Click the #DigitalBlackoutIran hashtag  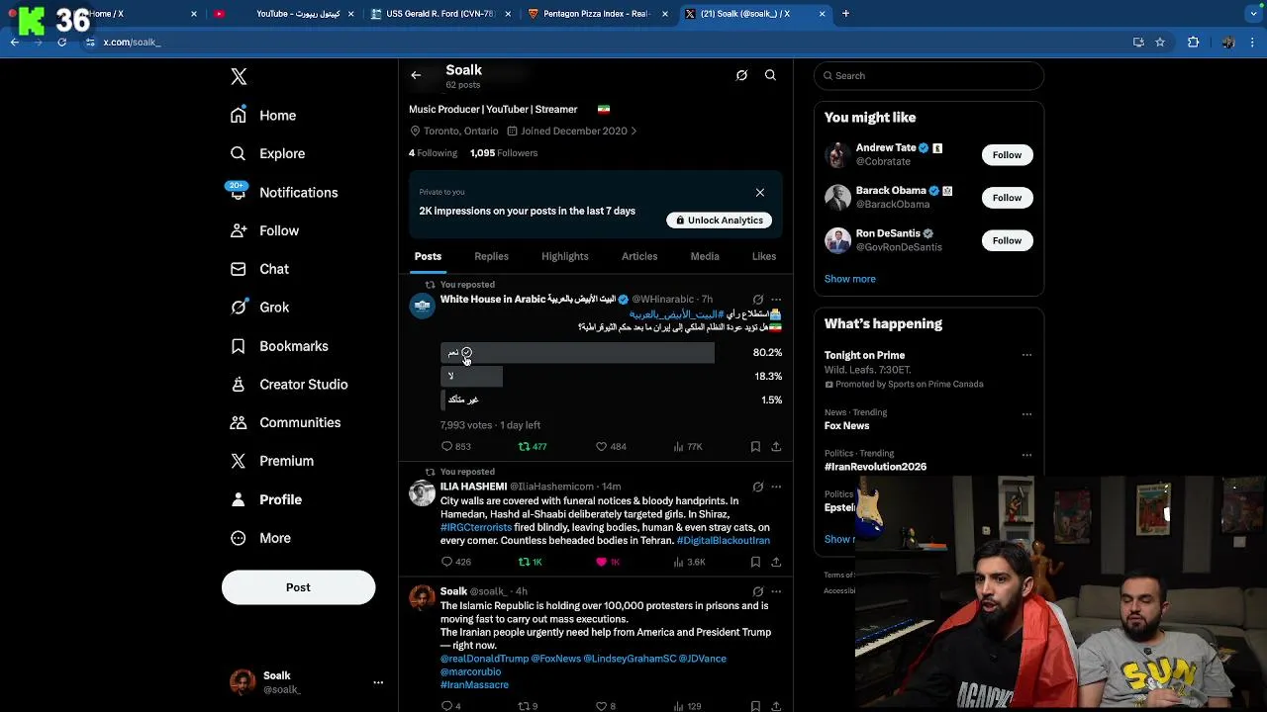(x=723, y=541)
